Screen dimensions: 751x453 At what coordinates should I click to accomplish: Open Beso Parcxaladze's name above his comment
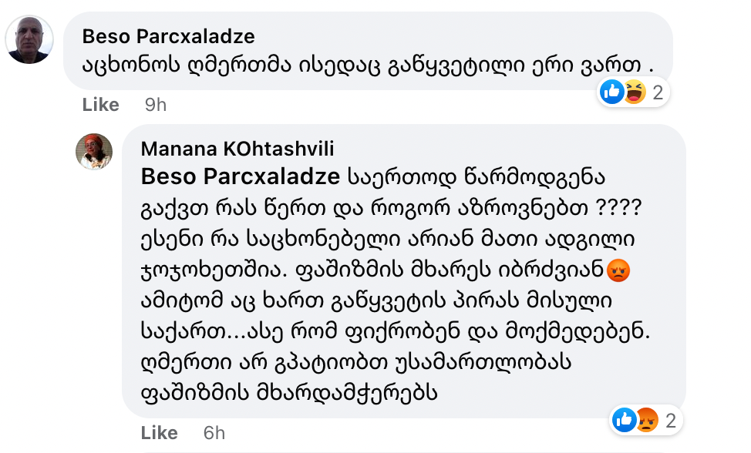tap(168, 36)
